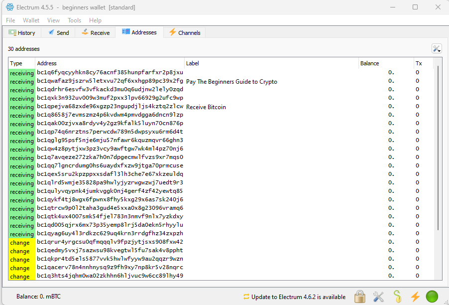Click the lock password icon in status bar
This screenshot has width=449, height=305.
coord(360,297)
